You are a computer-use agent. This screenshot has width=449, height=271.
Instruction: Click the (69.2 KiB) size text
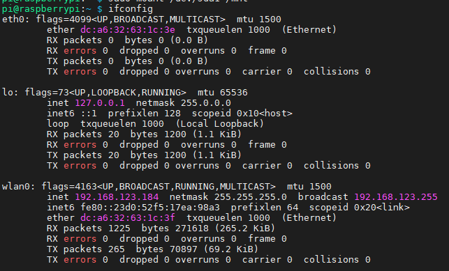(231, 249)
